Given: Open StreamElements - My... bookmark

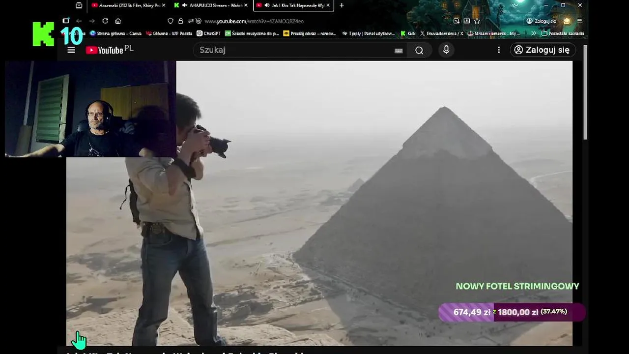Looking at the screenshot, I should (494, 33).
